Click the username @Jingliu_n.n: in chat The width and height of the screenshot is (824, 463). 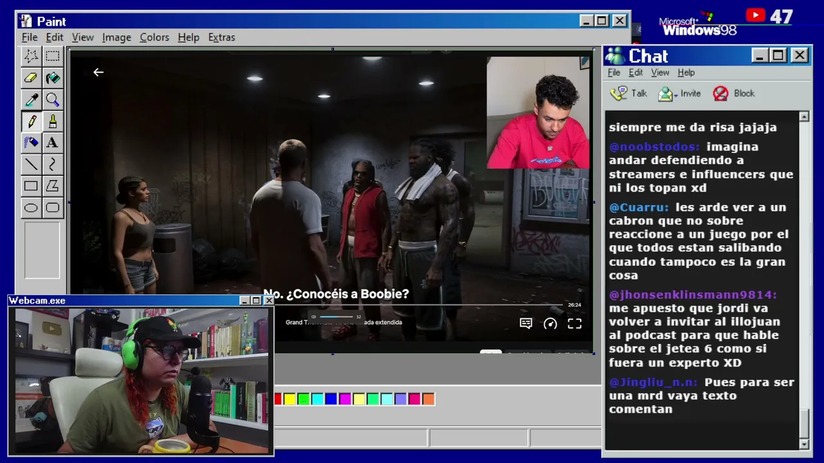click(x=653, y=382)
